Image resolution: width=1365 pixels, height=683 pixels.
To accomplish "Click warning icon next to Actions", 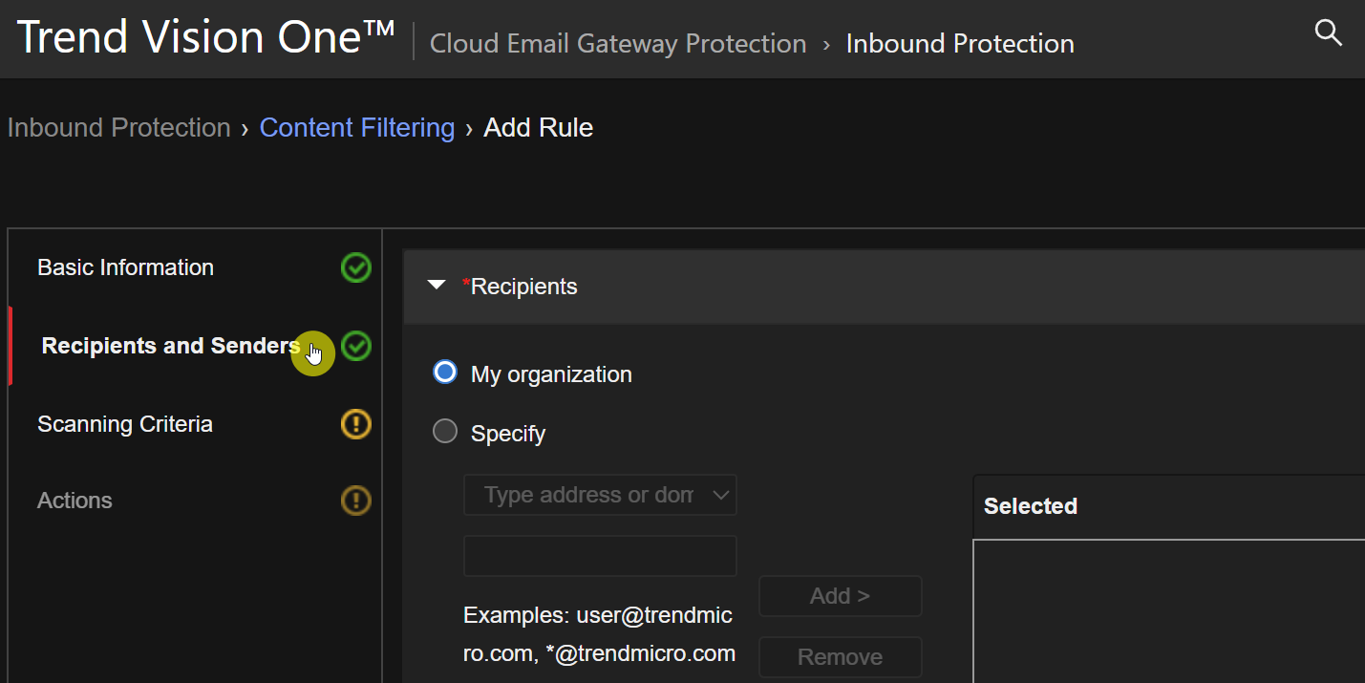I will coord(355,501).
